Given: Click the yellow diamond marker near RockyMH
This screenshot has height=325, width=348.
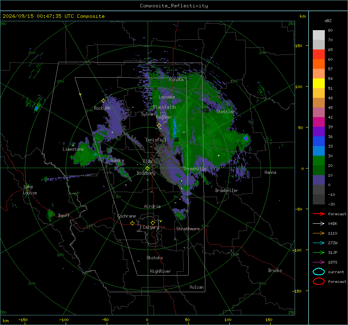Looking at the screenshot, I should (103, 101).
